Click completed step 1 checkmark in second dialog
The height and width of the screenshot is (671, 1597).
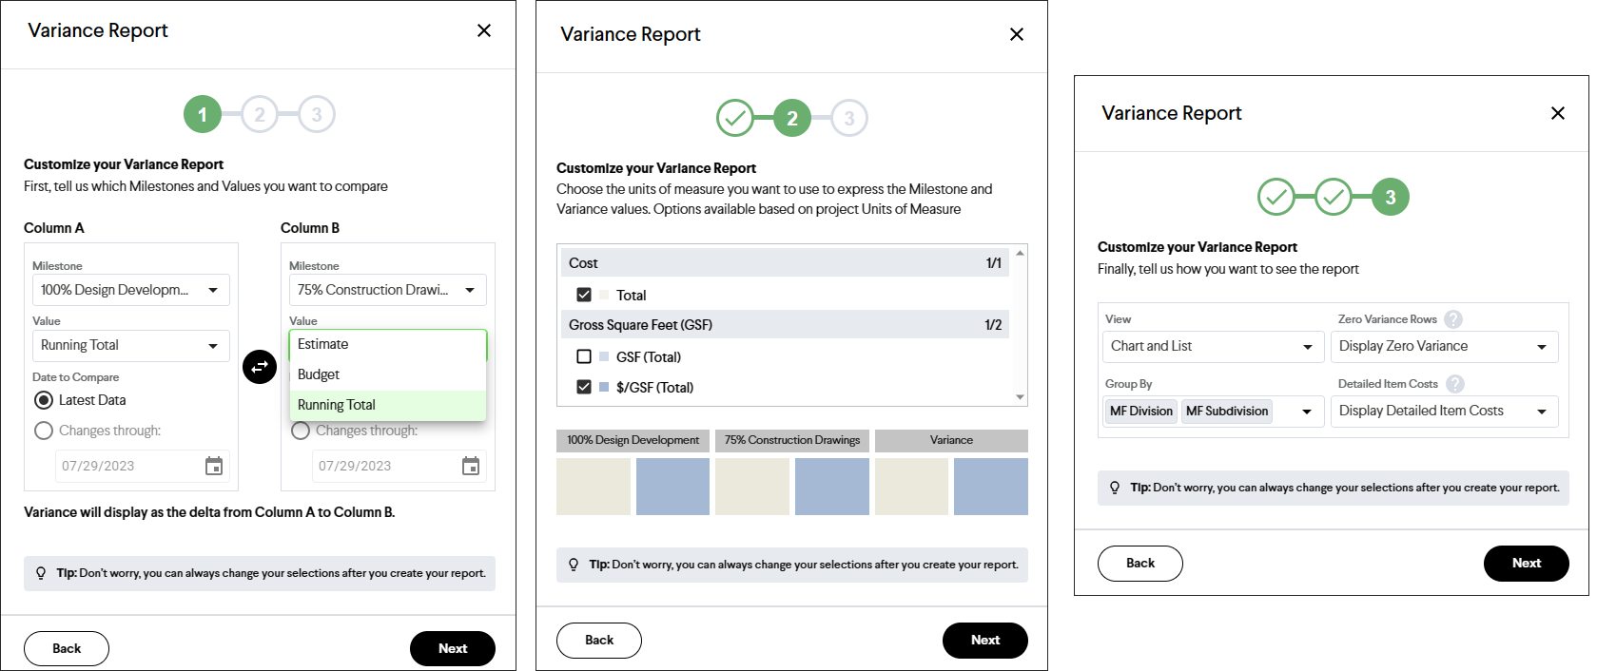click(x=734, y=119)
